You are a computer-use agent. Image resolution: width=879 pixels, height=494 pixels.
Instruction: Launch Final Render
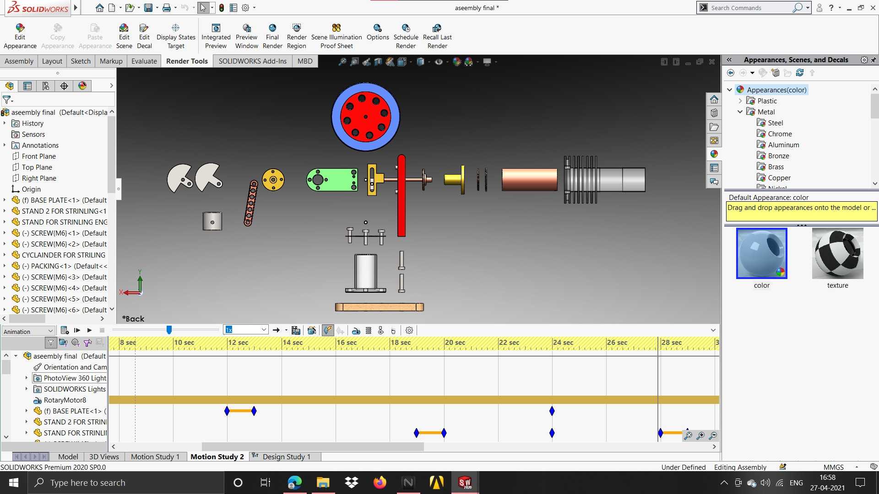coord(272,36)
